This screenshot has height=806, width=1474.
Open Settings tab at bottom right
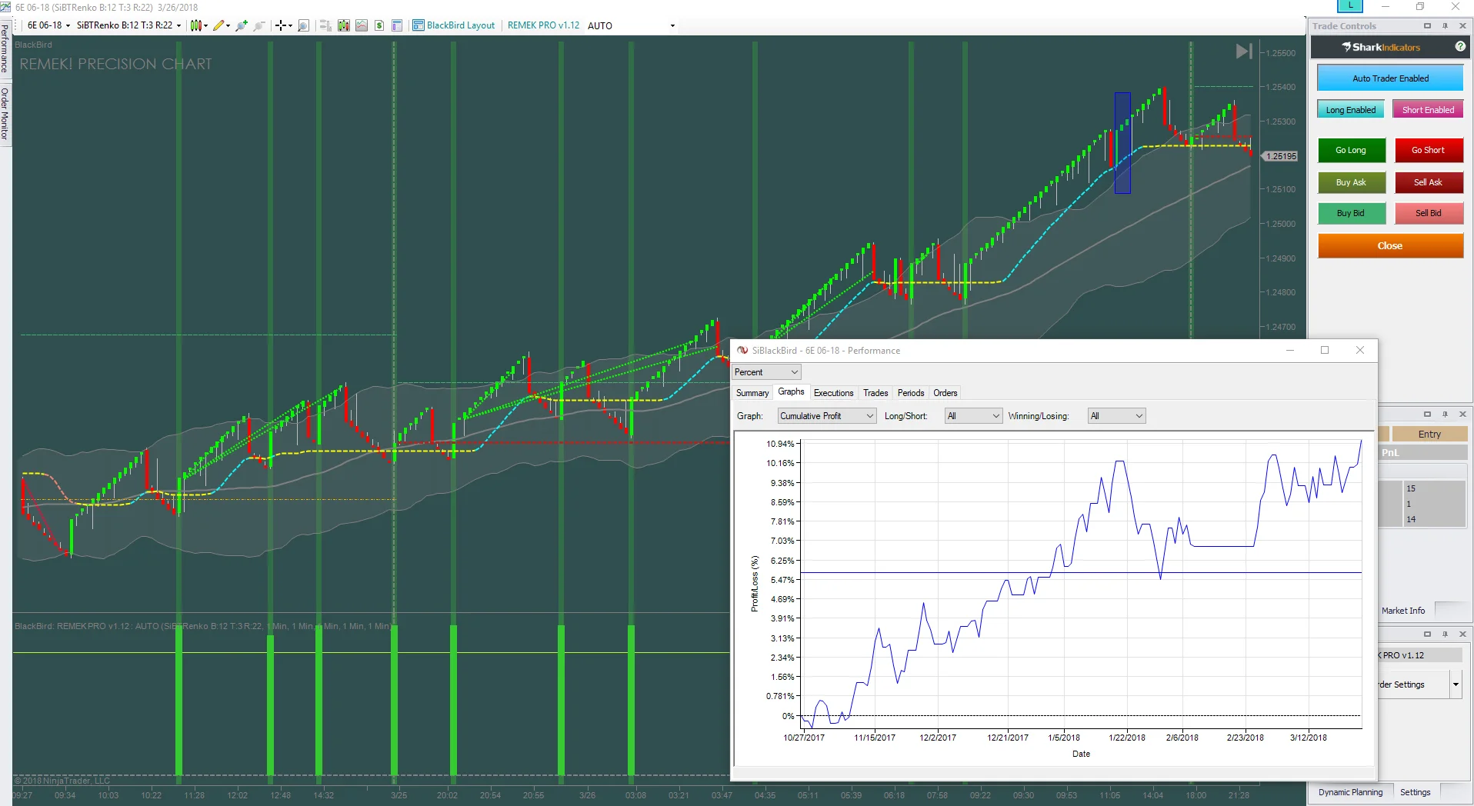point(1415,792)
